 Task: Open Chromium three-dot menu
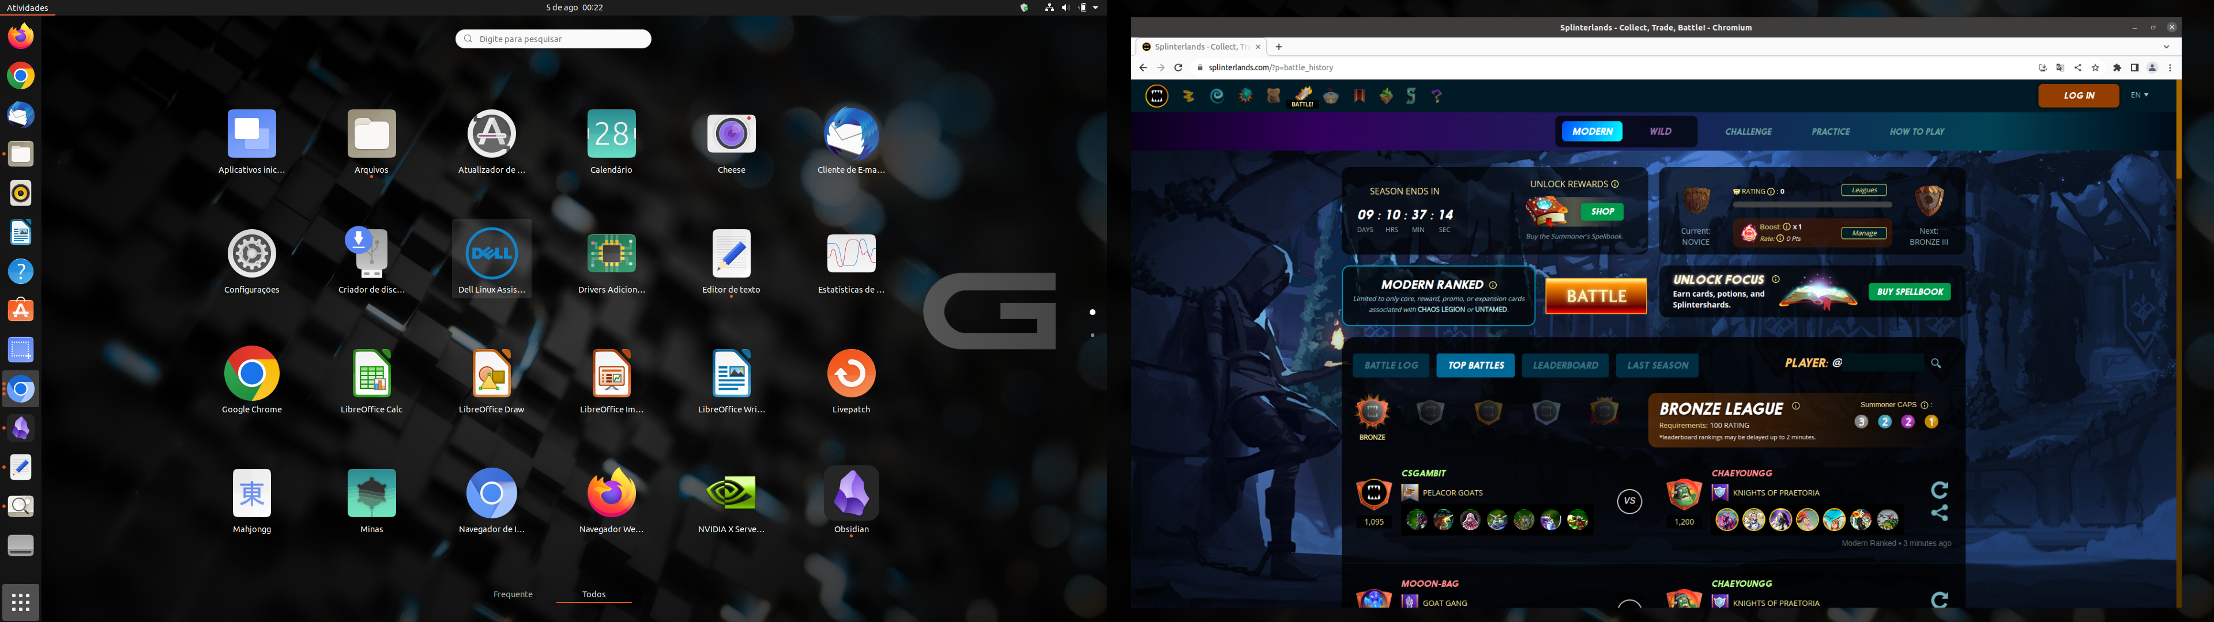click(x=2170, y=68)
